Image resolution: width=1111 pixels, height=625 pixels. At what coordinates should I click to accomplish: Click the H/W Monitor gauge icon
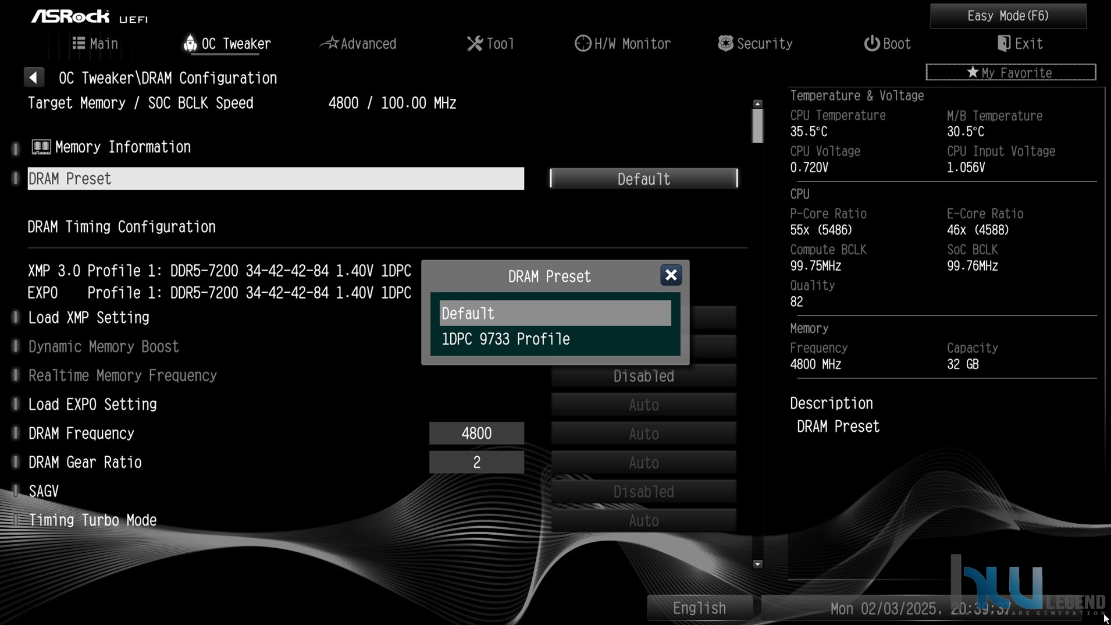[582, 43]
